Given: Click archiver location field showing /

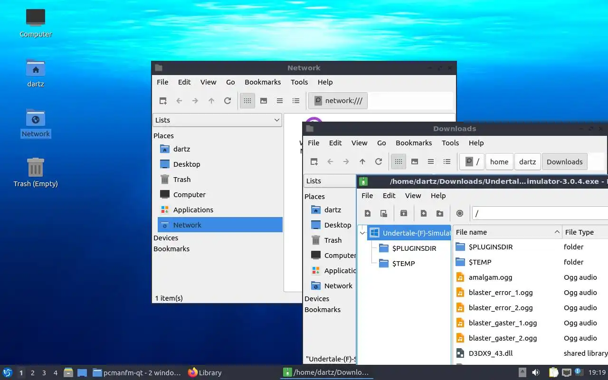Looking at the screenshot, I should click(540, 214).
